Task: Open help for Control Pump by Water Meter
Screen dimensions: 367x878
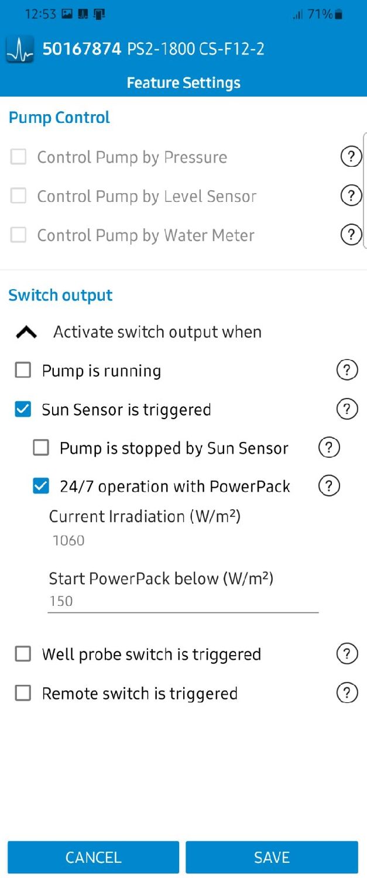Action: [x=351, y=235]
